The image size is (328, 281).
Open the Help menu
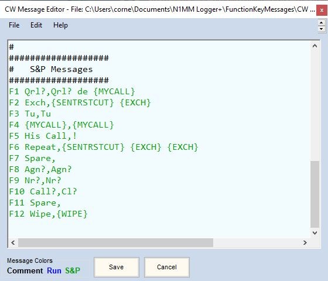click(60, 25)
